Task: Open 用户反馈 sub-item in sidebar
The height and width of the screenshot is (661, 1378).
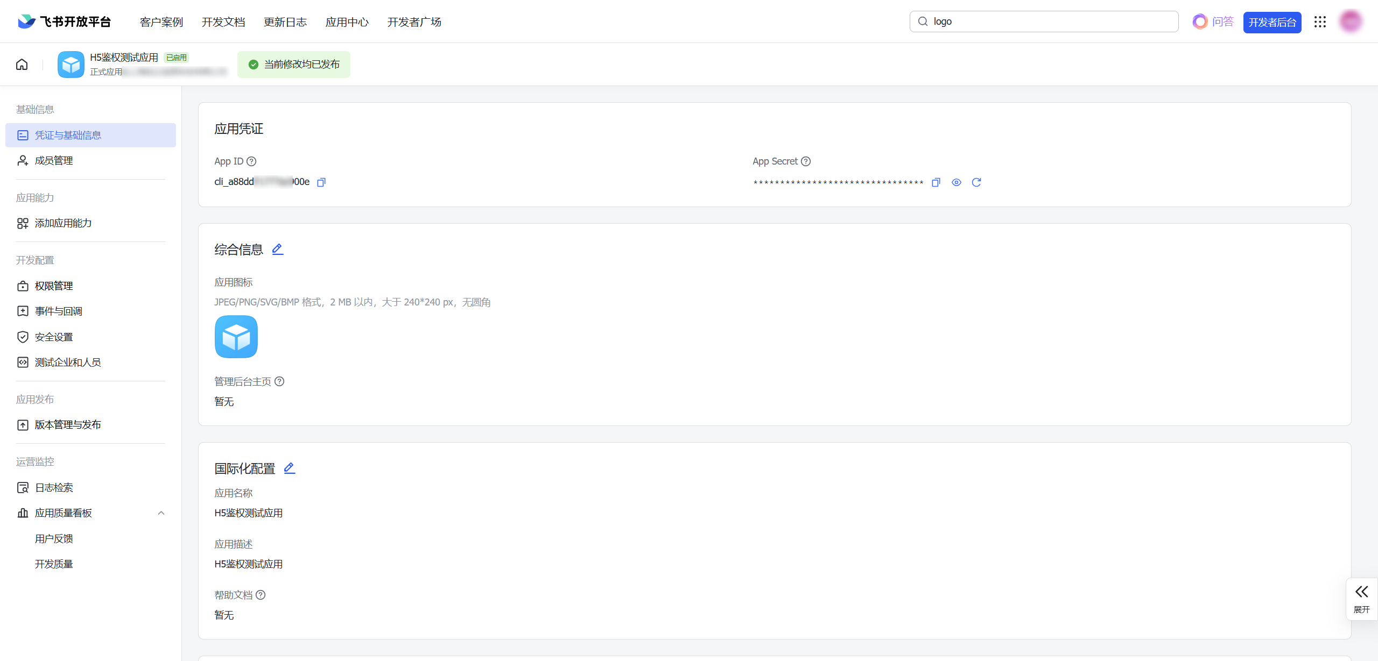Action: tap(54, 539)
